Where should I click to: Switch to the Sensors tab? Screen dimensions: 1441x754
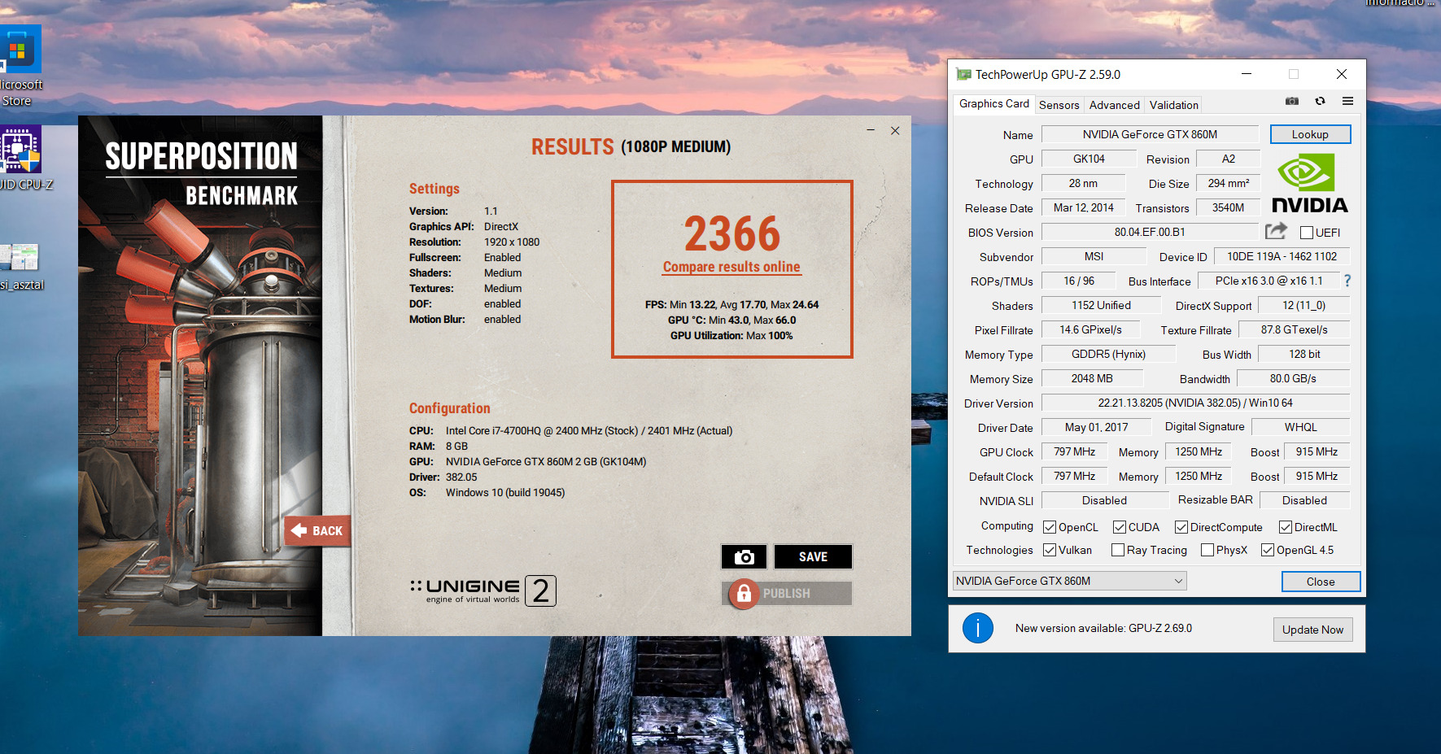1059,105
